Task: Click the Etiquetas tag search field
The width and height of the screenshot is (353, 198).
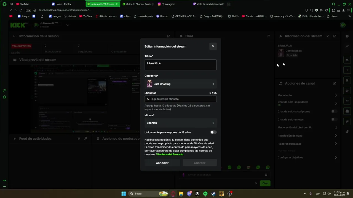Action: (180, 99)
